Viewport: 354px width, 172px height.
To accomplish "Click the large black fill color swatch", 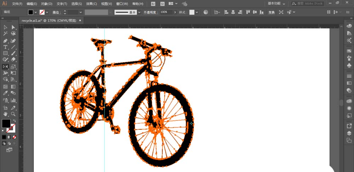I will tap(6, 123).
